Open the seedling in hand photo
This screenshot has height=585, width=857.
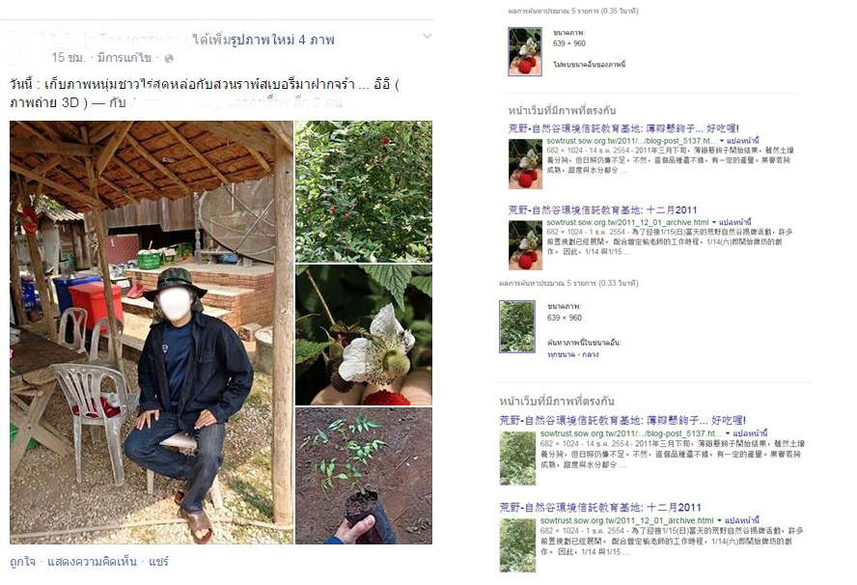click(364, 476)
